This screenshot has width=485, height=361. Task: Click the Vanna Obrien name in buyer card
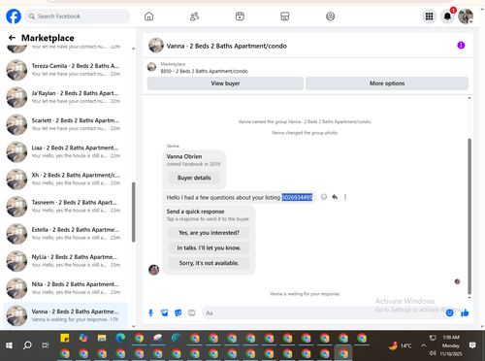click(x=184, y=156)
